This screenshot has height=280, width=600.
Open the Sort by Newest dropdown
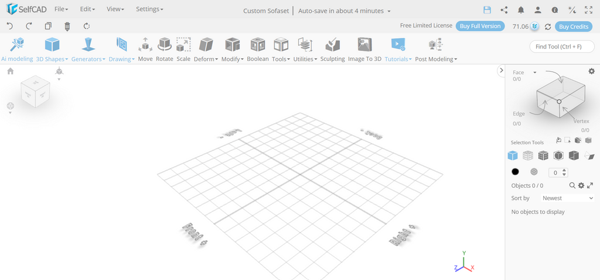click(x=567, y=198)
